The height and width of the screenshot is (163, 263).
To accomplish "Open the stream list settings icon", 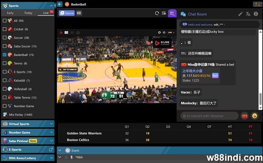I will tap(164, 13).
